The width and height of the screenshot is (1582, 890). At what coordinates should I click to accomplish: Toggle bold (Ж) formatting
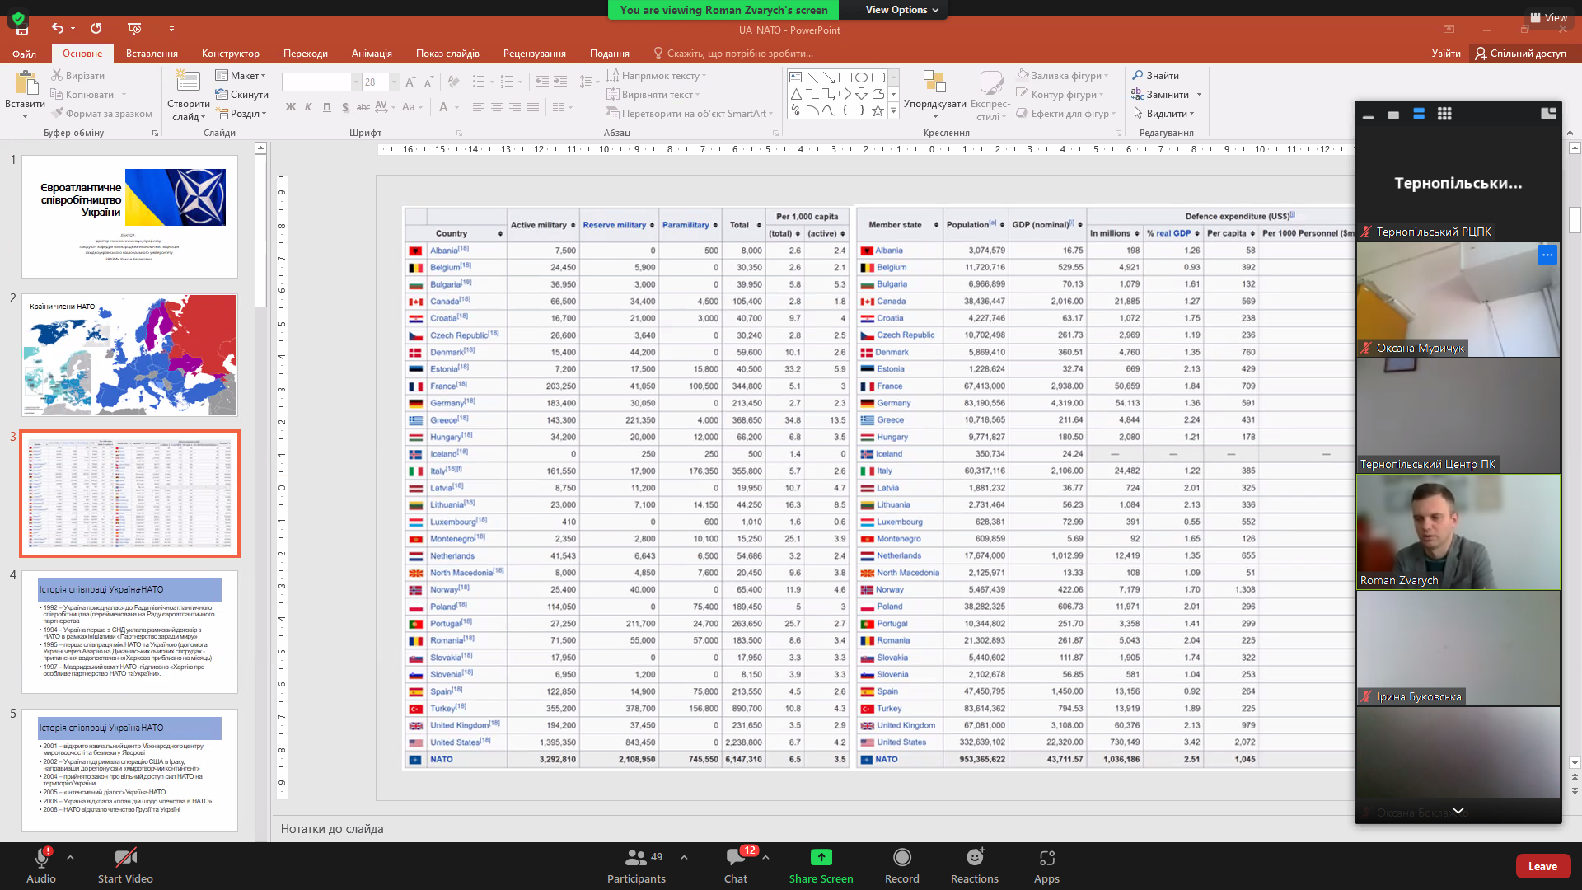pyautogui.click(x=290, y=107)
